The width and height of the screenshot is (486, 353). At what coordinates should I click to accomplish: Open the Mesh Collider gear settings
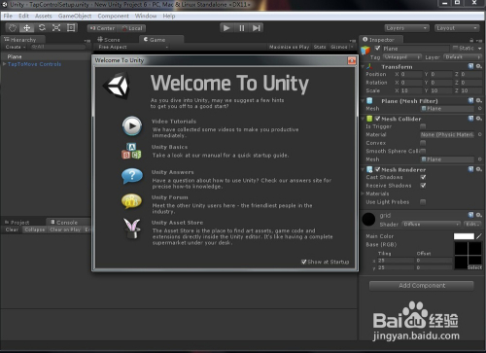[x=478, y=119]
